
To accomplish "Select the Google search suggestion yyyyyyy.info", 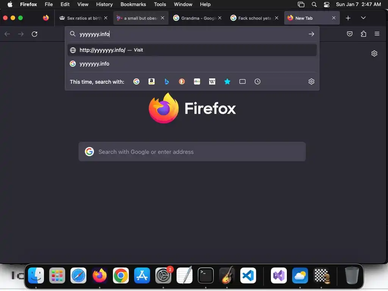I will [x=192, y=64].
